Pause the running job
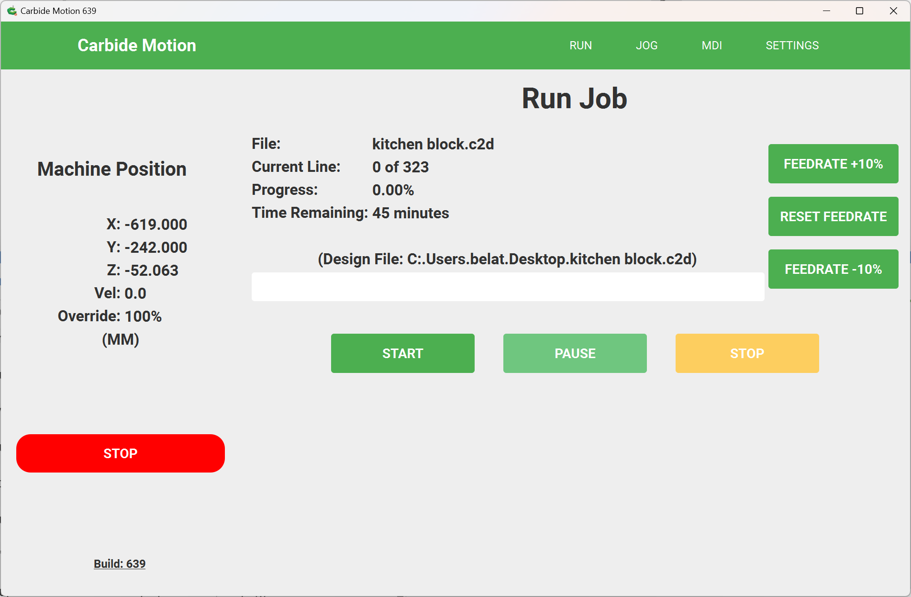This screenshot has width=911, height=597. coord(575,353)
